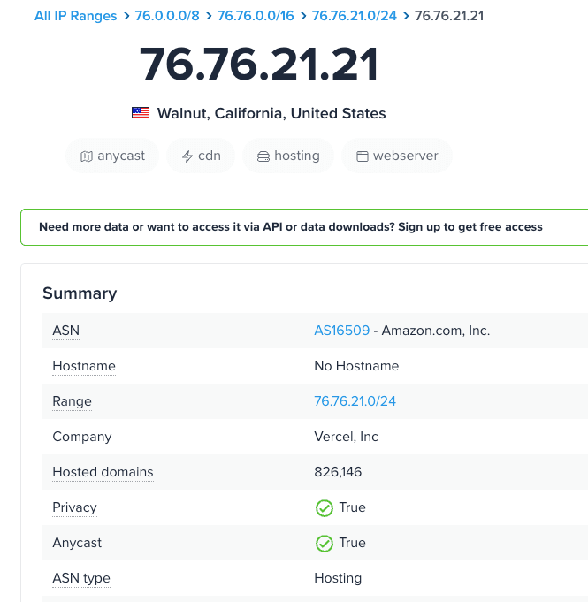Select the webserver tag pill
This screenshot has width=588, height=602.
tap(397, 156)
